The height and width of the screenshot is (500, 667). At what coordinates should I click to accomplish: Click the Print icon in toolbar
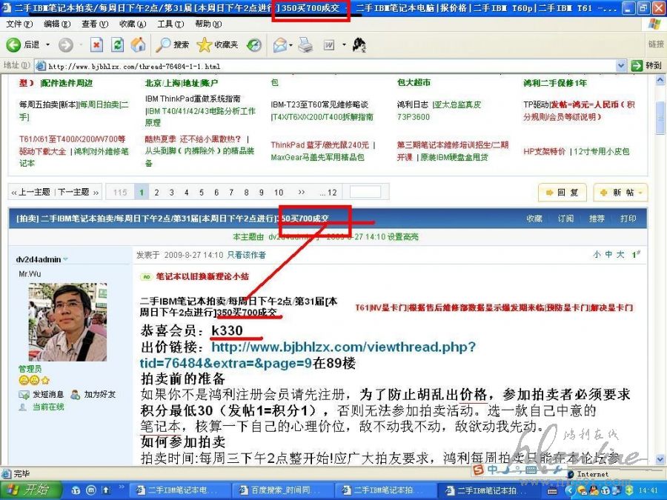(305, 45)
